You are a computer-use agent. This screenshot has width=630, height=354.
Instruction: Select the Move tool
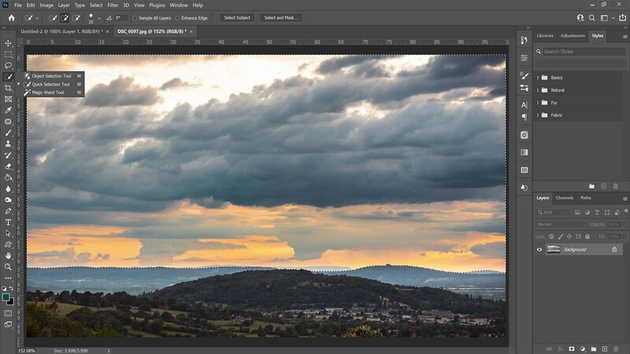click(x=8, y=43)
